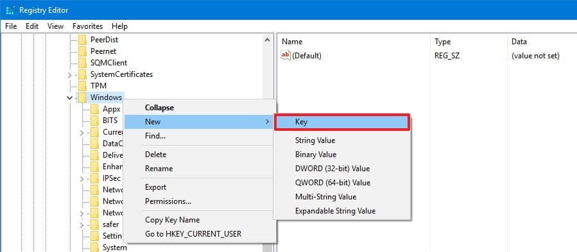Choose Copy Key Name
This screenshot has width=577, height=252.
pyautogui.click(x=200, y=220)
